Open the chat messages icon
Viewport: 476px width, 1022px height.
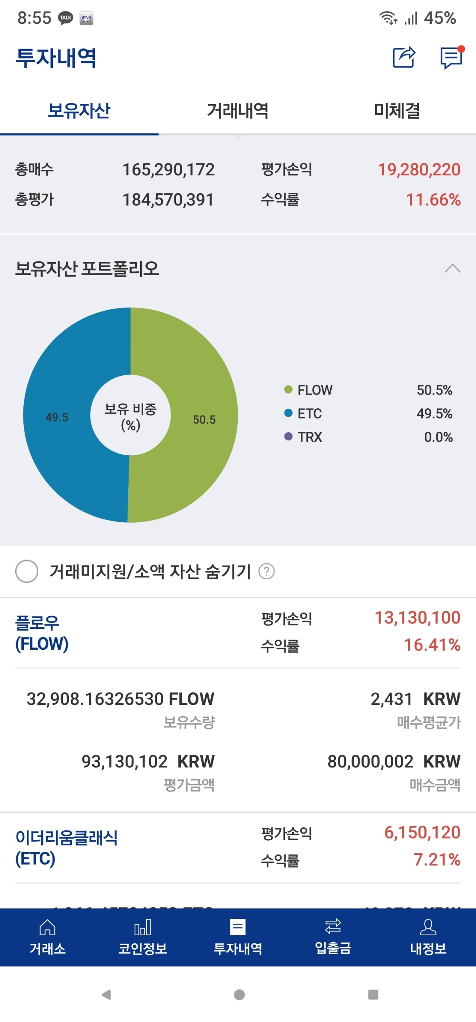pyautogui.click(x=452, y=58)
